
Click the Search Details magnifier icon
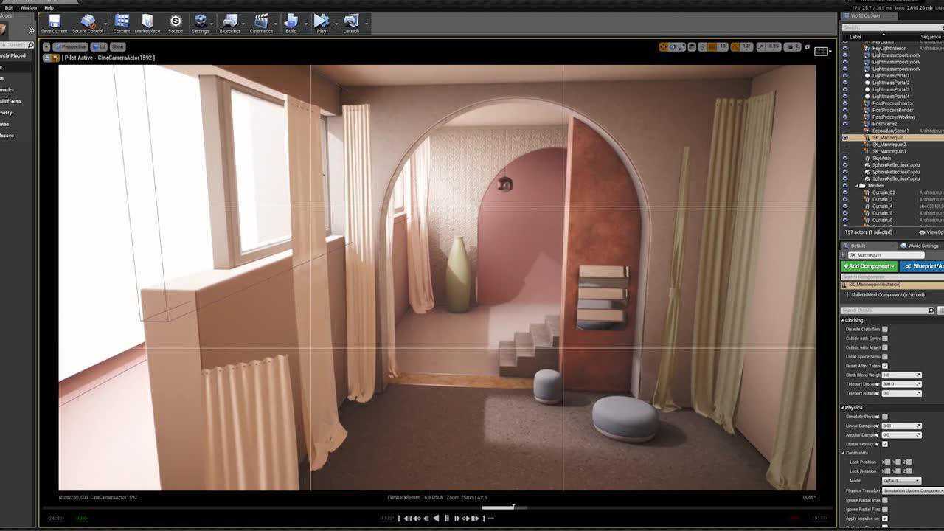coord(931,310)
